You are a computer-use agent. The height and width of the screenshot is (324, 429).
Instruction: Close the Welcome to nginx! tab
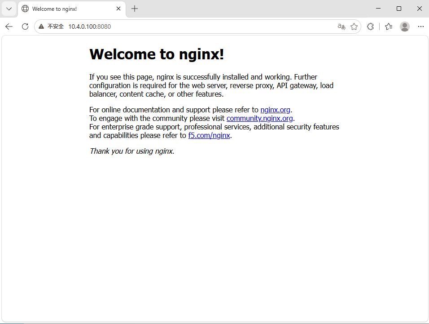[x=118, y=9]
